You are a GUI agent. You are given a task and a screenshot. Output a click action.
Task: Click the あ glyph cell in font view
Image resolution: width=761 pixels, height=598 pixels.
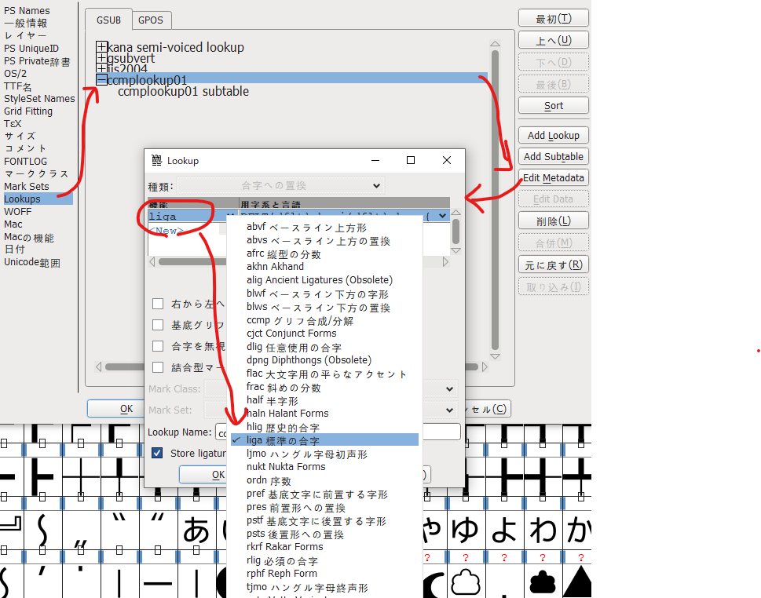pos(196,531)
